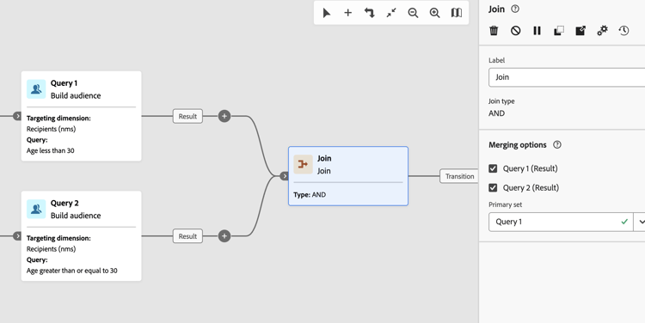The width and height of the screenshot is (645, 323).
Task: Open the Primary set dropdown arrow
Action: [x=641, y=222]
